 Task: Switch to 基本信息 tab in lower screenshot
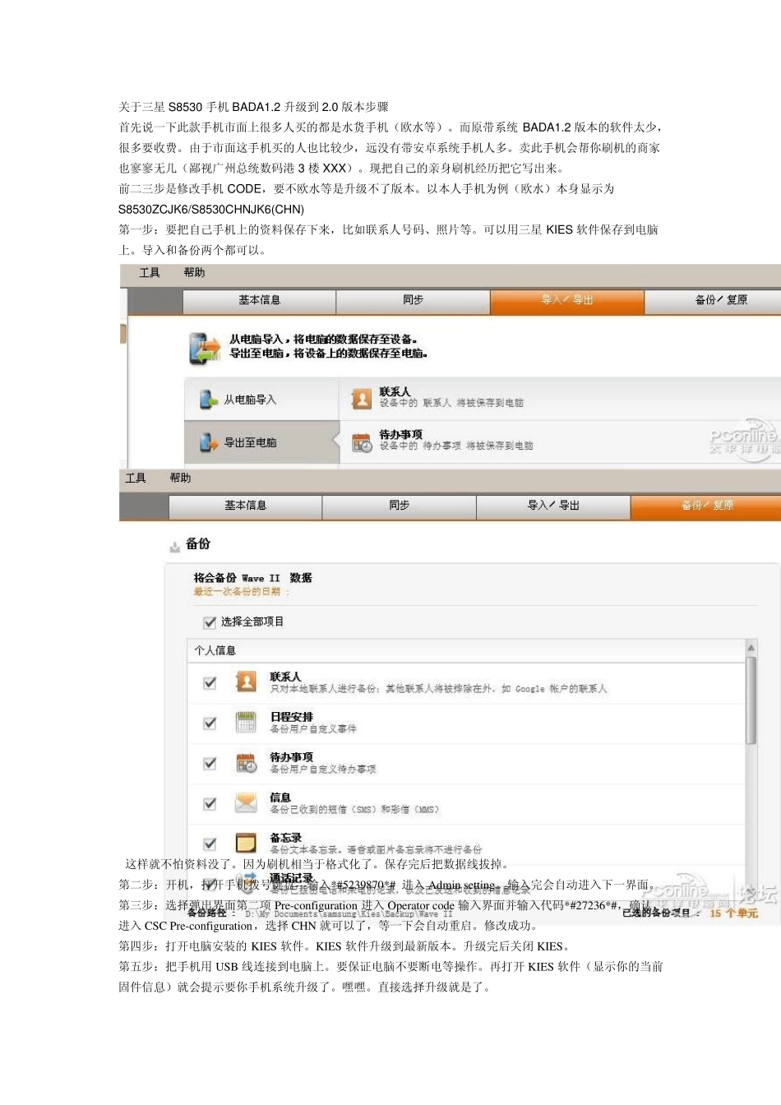[x=245, y=506]
